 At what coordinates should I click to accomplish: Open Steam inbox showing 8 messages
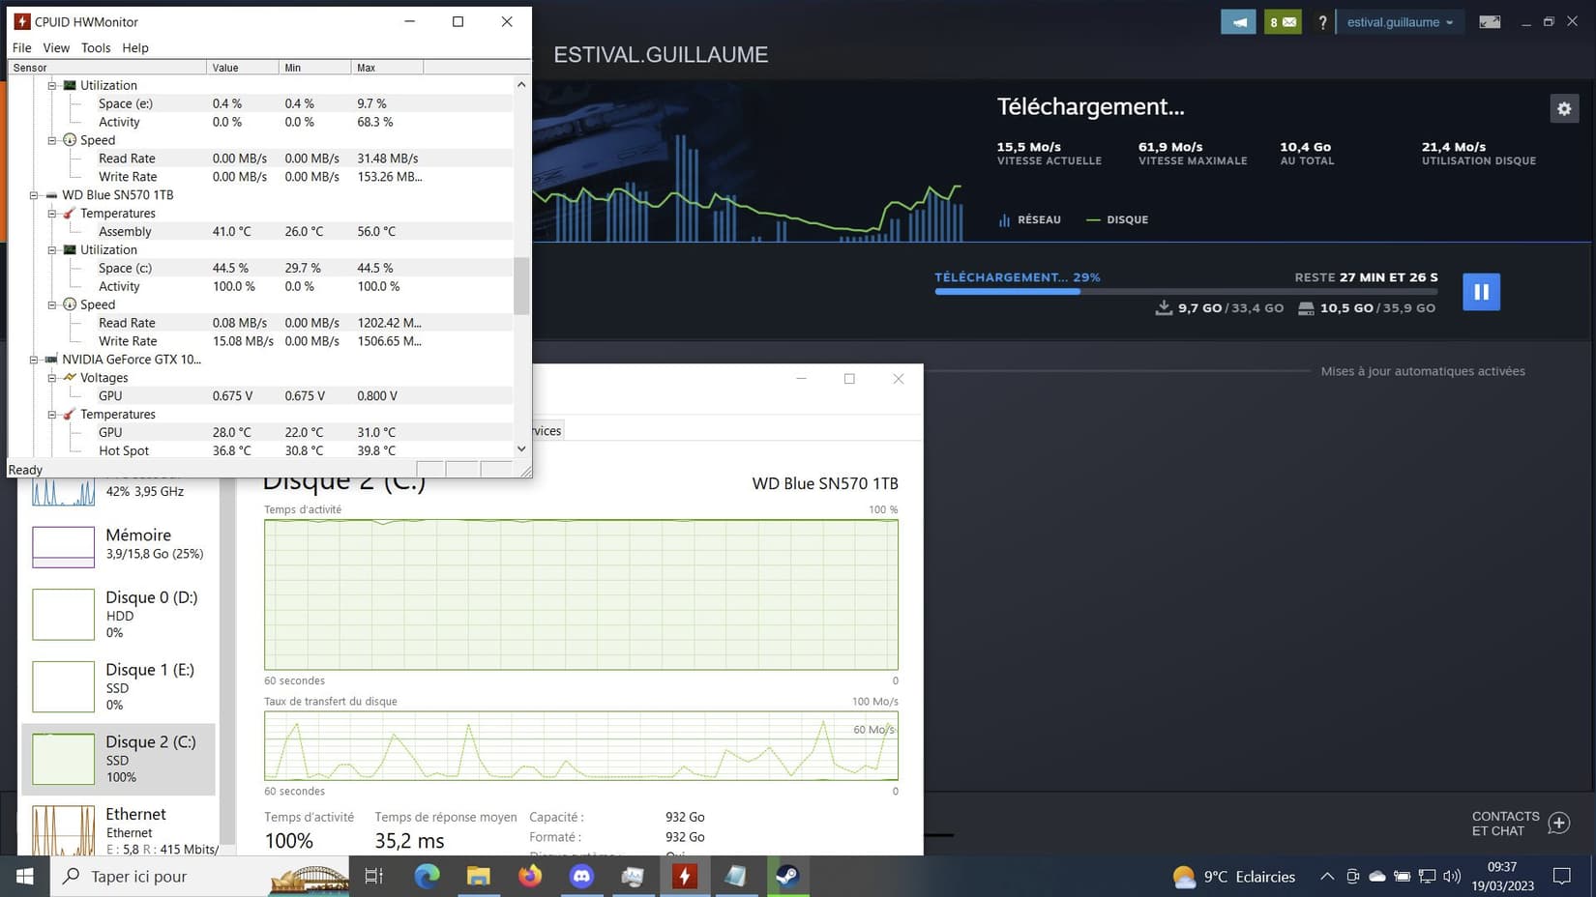coord(1283,22)
